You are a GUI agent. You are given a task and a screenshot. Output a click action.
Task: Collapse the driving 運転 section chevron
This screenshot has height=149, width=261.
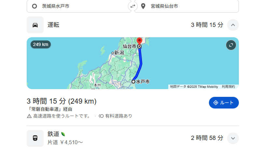pyautogui.click(x=233, y=25)
